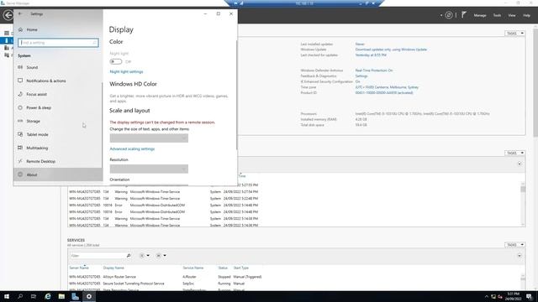Image resolution: width=538 pixels, height=302 pixels.
Task: Click Server Manager refresh icon
Action: coord(449,15)
